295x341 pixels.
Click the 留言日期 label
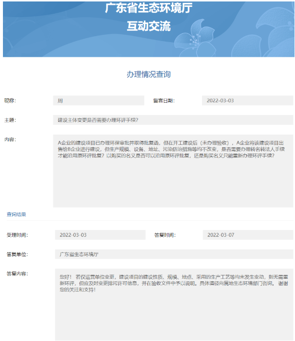(163, 101)
